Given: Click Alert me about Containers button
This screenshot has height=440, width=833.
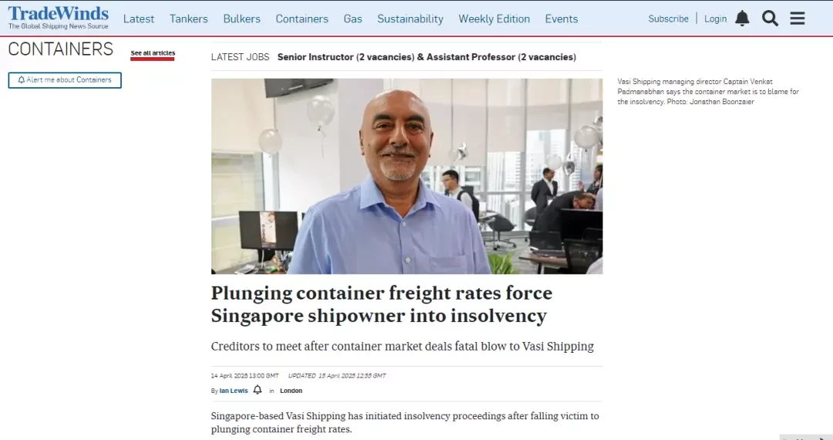Looking at the screenshot, I should coord(65,80).
